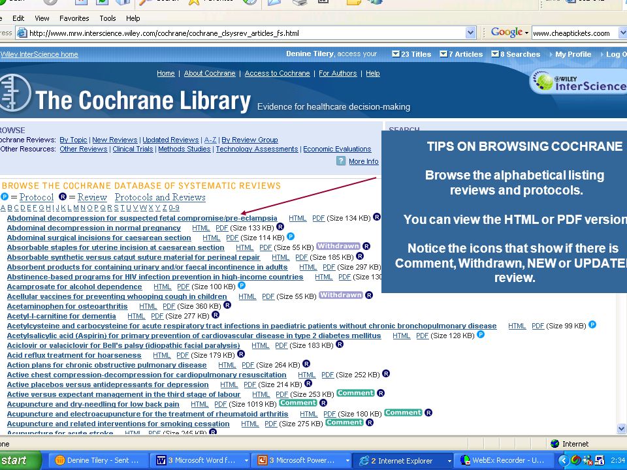The image size is (627, 470).
Task: Click the page icon in the address bar
Action: click(22, 33)
